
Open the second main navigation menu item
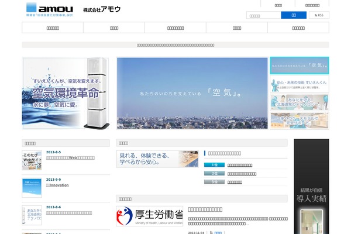click(114, 27)
